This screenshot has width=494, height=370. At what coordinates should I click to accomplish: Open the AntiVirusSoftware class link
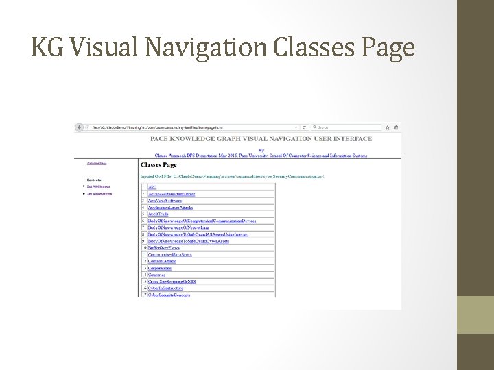165,201
